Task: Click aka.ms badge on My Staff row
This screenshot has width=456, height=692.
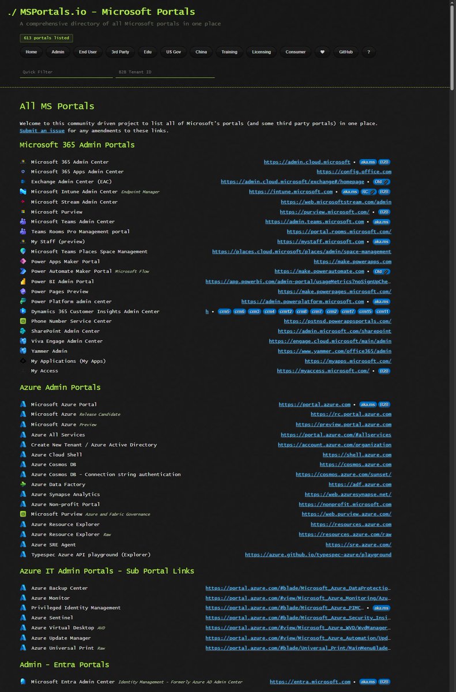Action: (382, 242)
